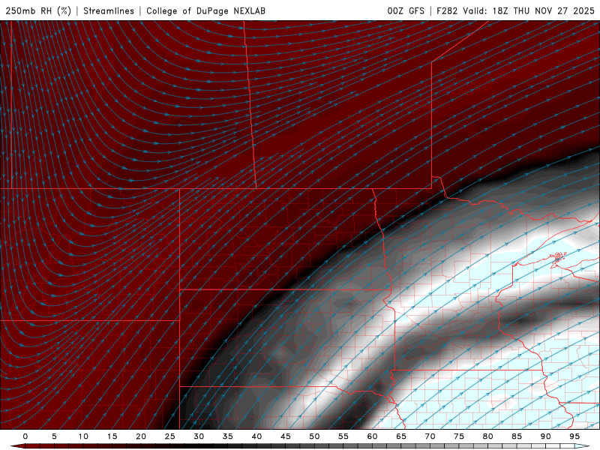This screenshot has height=450, width=600.
Task: Pick the "35" value on the RH scale
Action: click(x=228, y=436)
